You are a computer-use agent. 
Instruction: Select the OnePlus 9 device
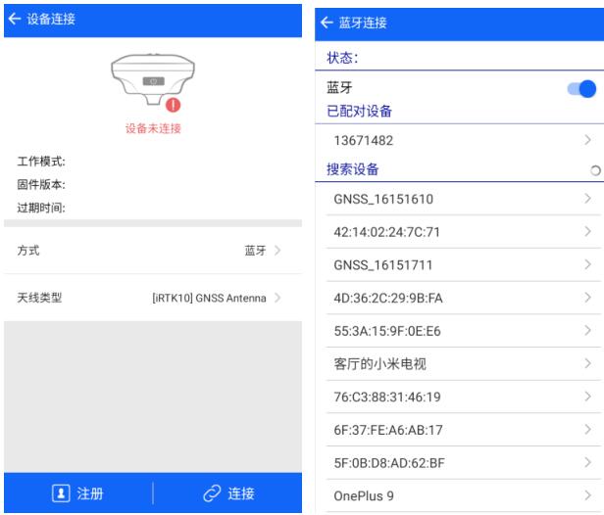click(459, 495)
